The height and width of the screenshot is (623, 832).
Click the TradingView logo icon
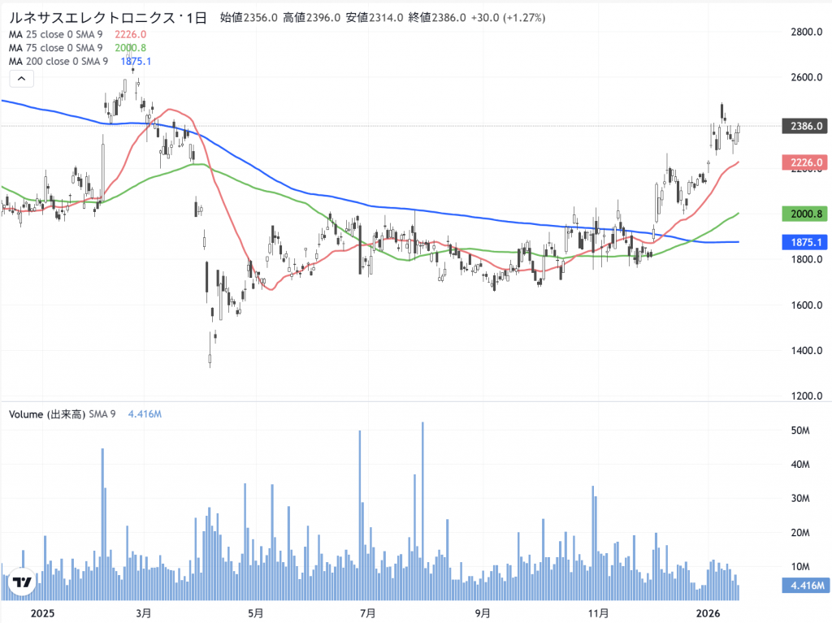21,582
